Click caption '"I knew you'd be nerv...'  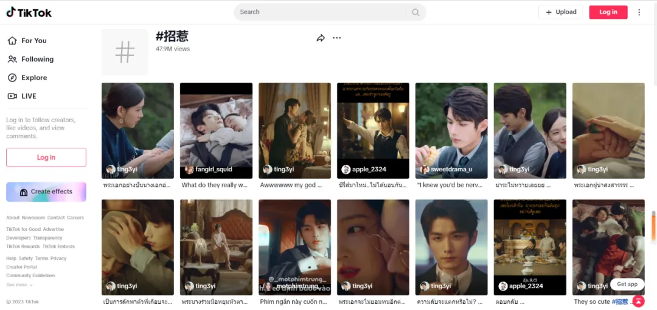[x=450, y=185]
